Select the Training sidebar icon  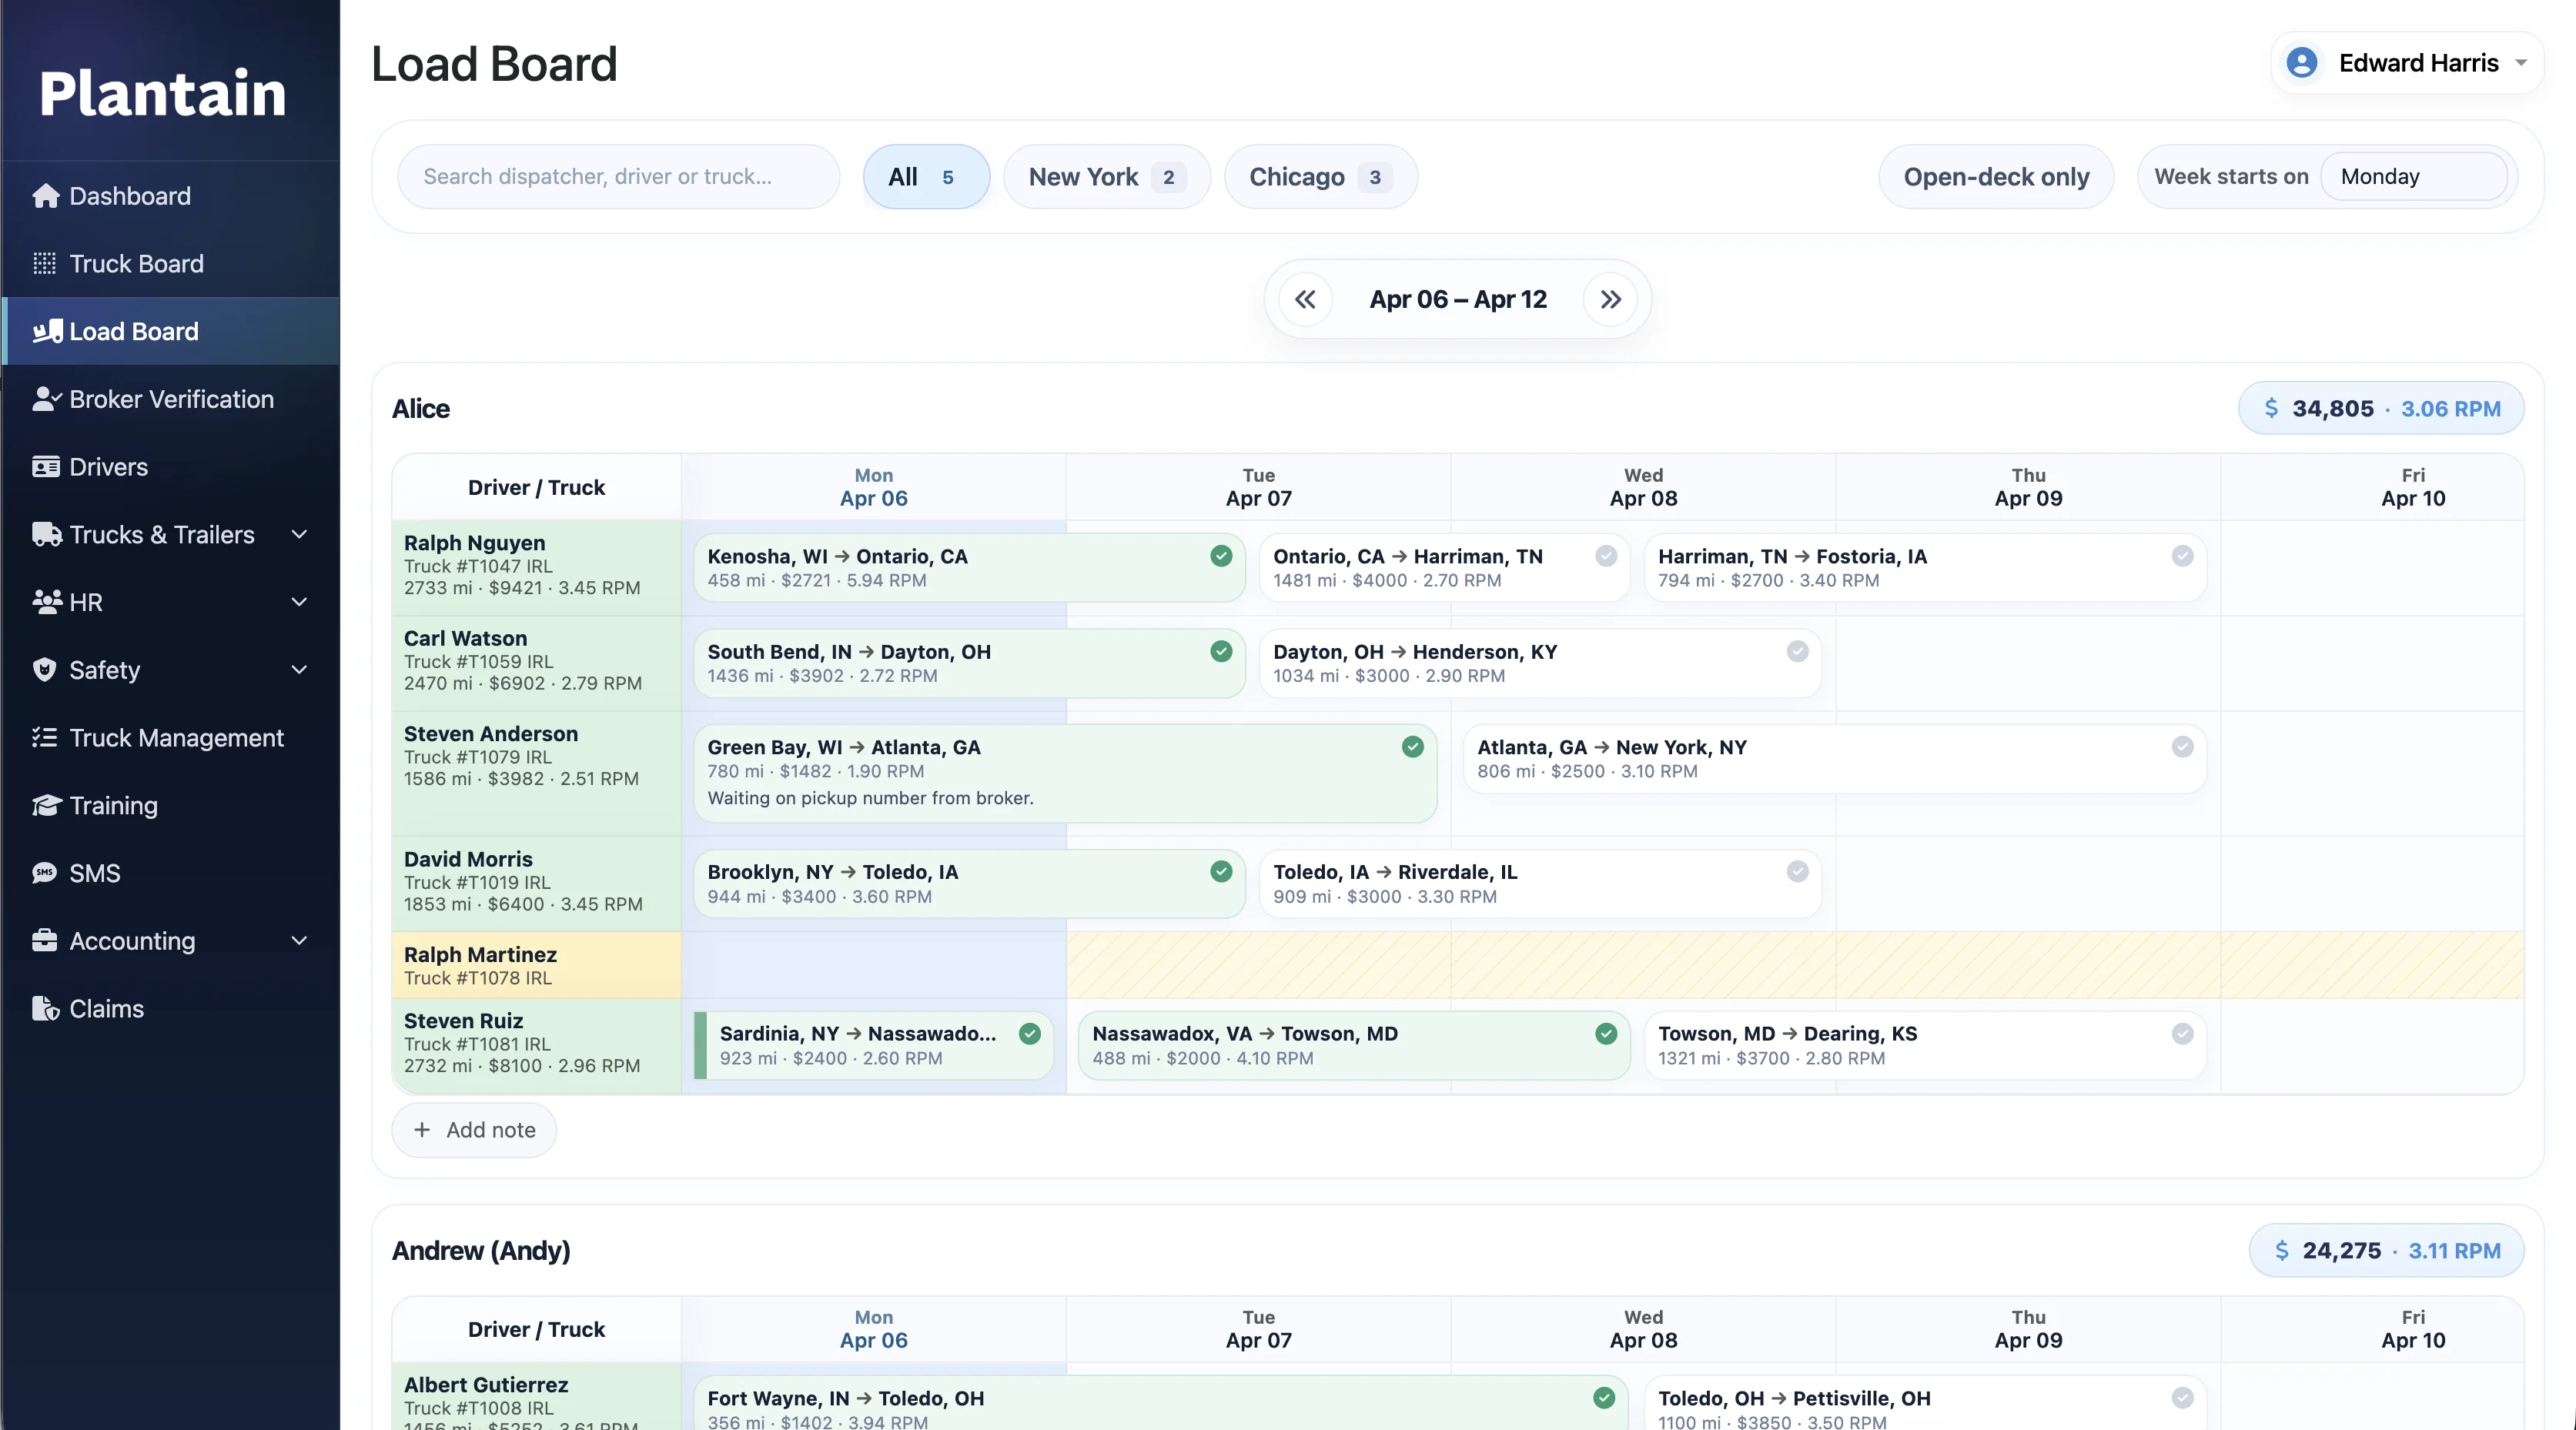(x=46, y=806)
